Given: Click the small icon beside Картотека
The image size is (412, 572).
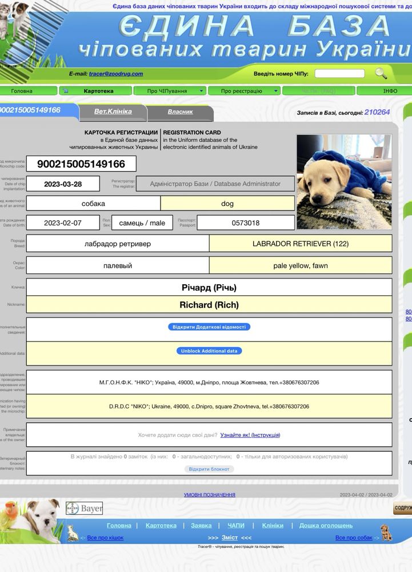Looking at the screenshot, I should coord(65,91).
